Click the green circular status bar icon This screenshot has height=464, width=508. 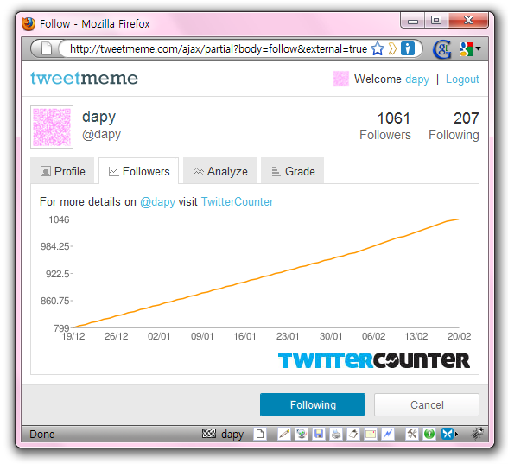click(429, 434)
